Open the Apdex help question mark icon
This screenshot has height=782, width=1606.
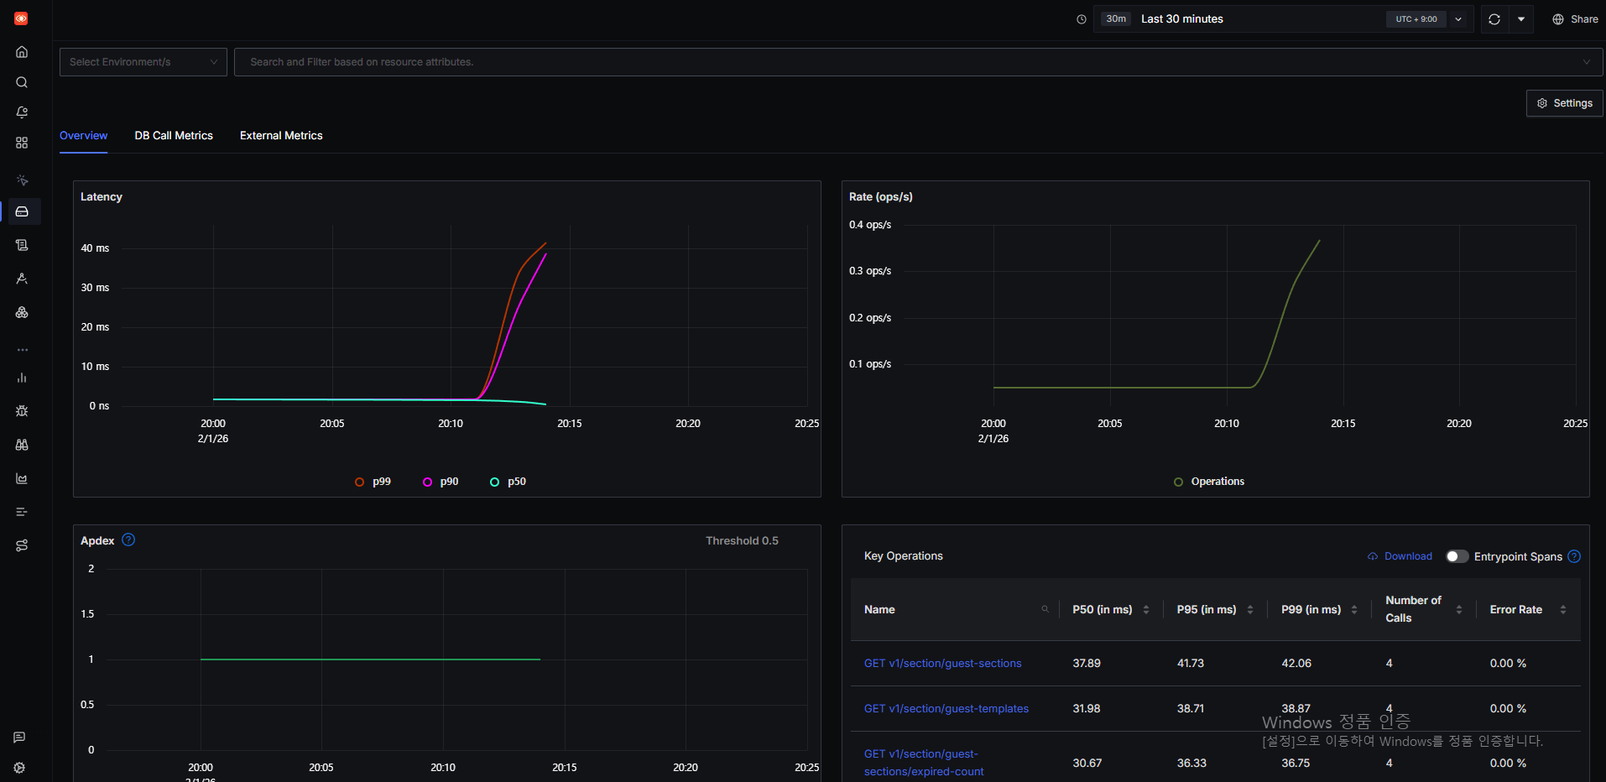point(128,540)
